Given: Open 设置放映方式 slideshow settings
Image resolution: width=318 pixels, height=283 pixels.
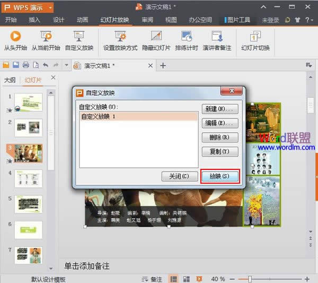Looking at the screenshot, I should tap(120, 40).
